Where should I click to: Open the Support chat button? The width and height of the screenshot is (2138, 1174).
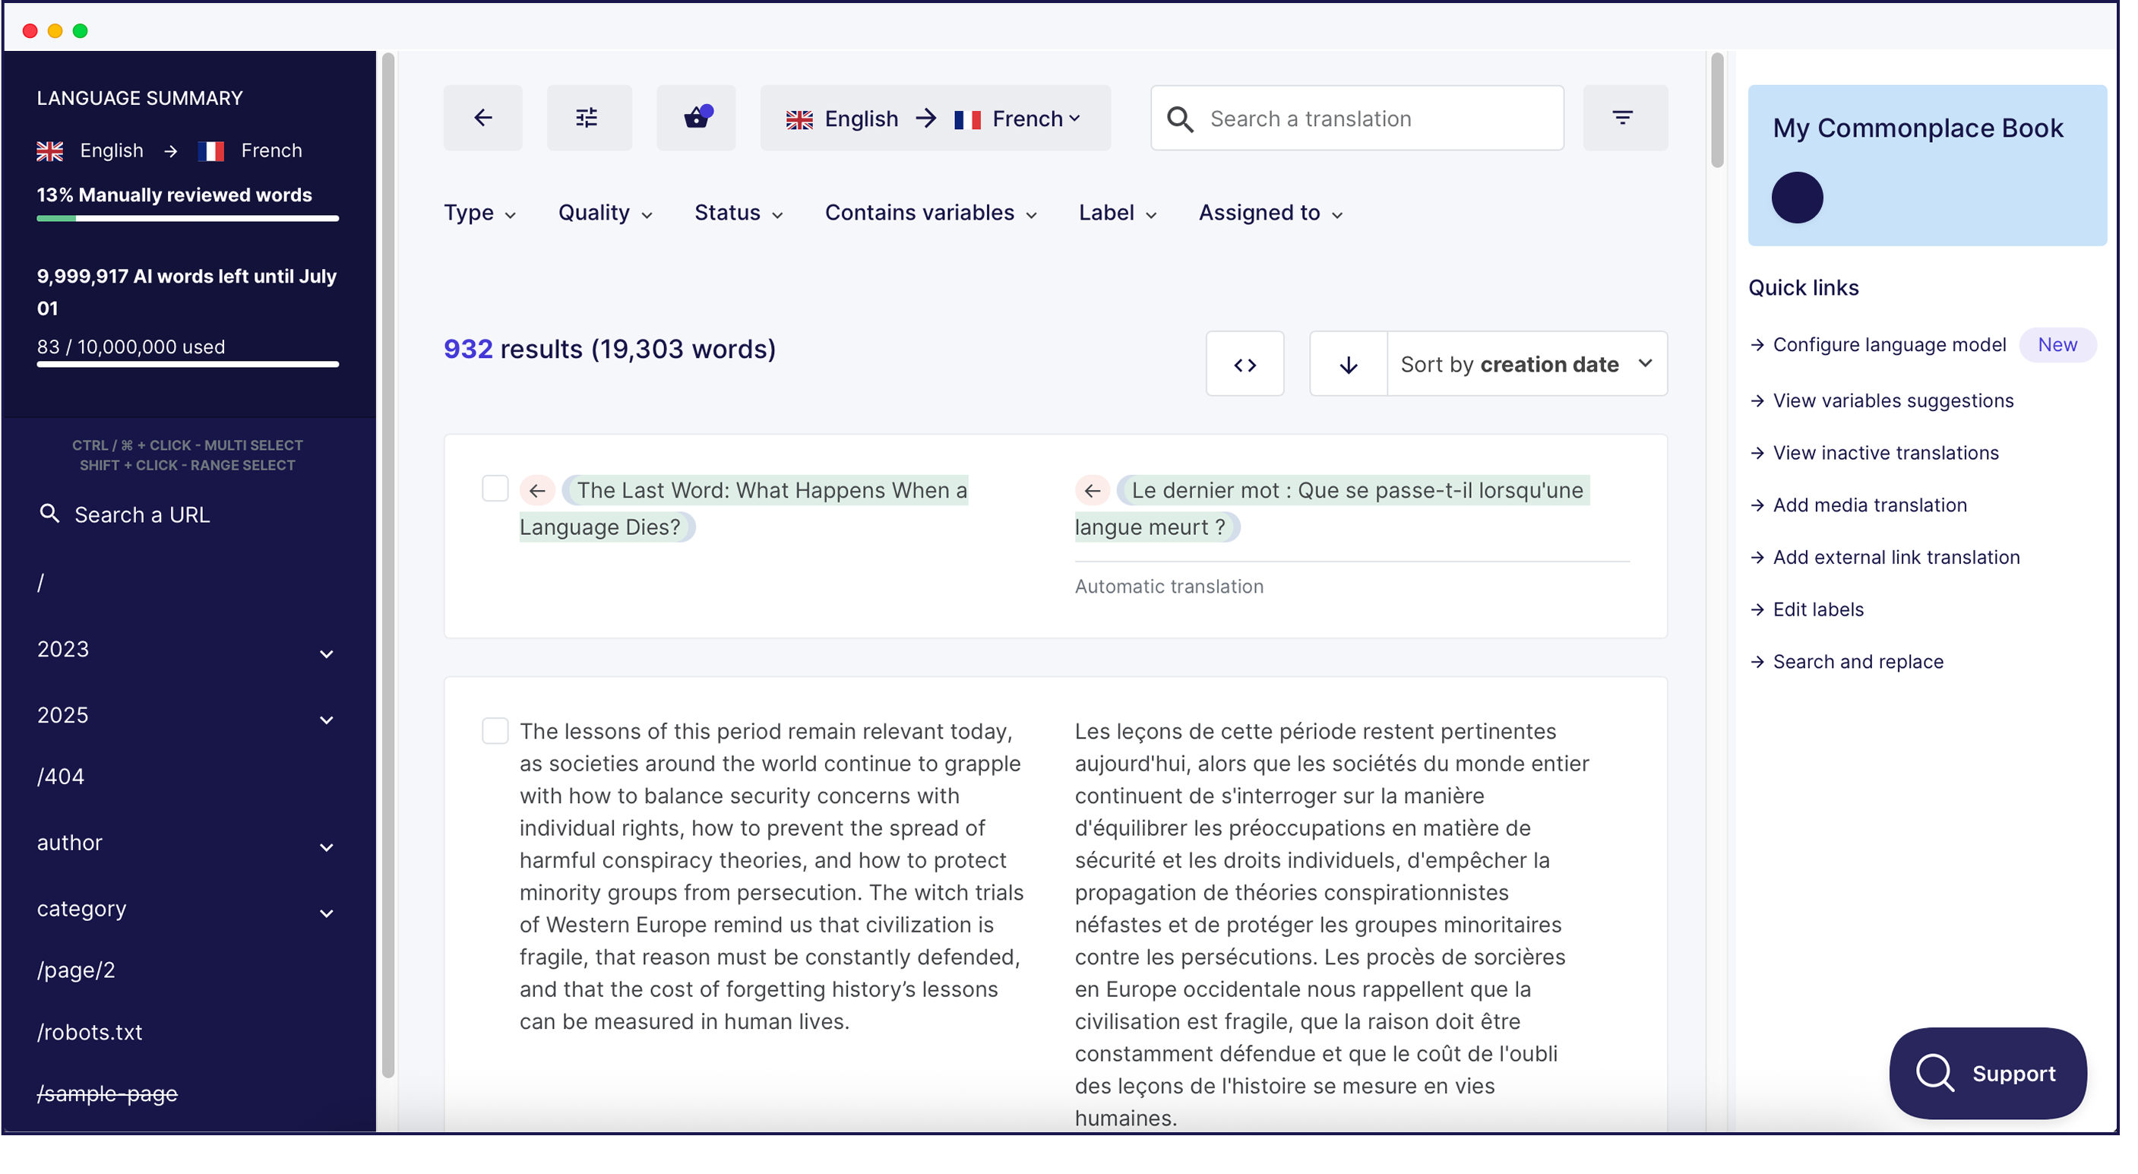(1987, 1073)
